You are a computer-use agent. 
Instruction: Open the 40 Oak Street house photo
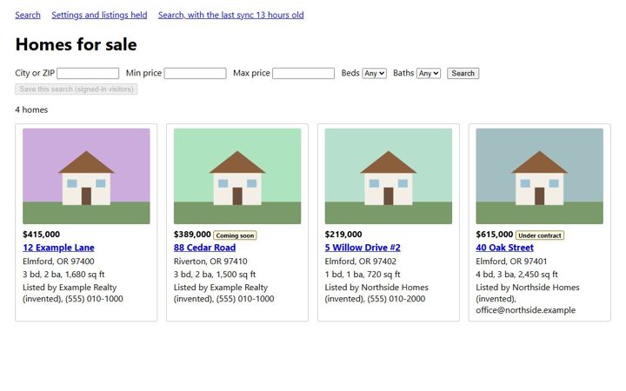pos(539,176)
